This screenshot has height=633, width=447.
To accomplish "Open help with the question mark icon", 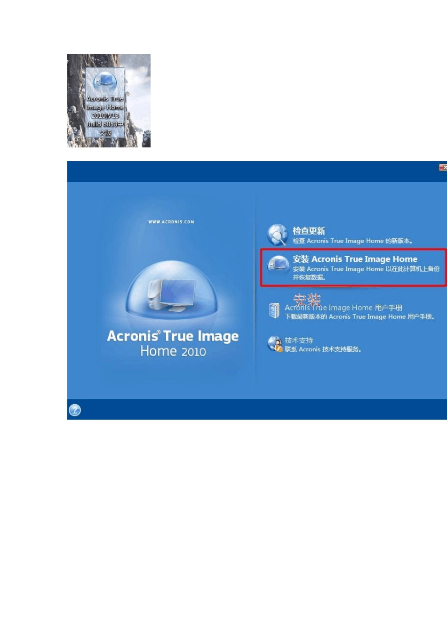I will click(x=75, y=410).
